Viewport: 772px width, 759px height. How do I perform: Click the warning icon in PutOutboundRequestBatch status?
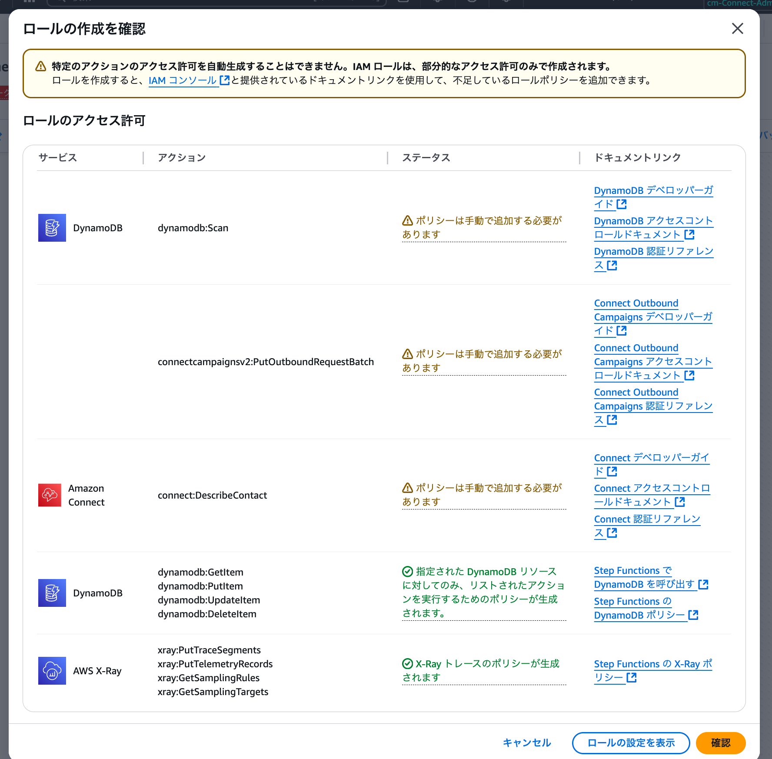407,354
